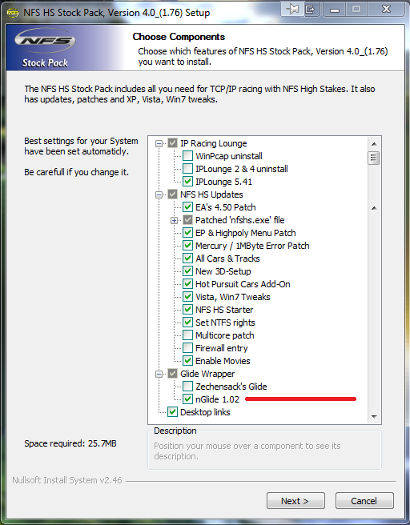Screen dimensions: 410x525
Task: Collapse the Glide Wrapper group
Action: (x=159, y=374)
